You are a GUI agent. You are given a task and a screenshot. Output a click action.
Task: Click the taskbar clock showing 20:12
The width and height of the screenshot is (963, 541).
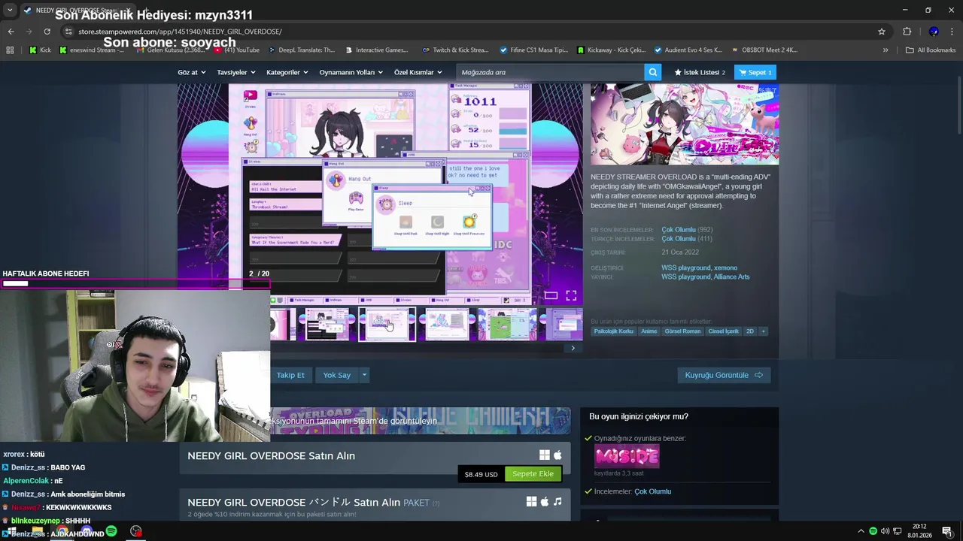coord(919,531)
